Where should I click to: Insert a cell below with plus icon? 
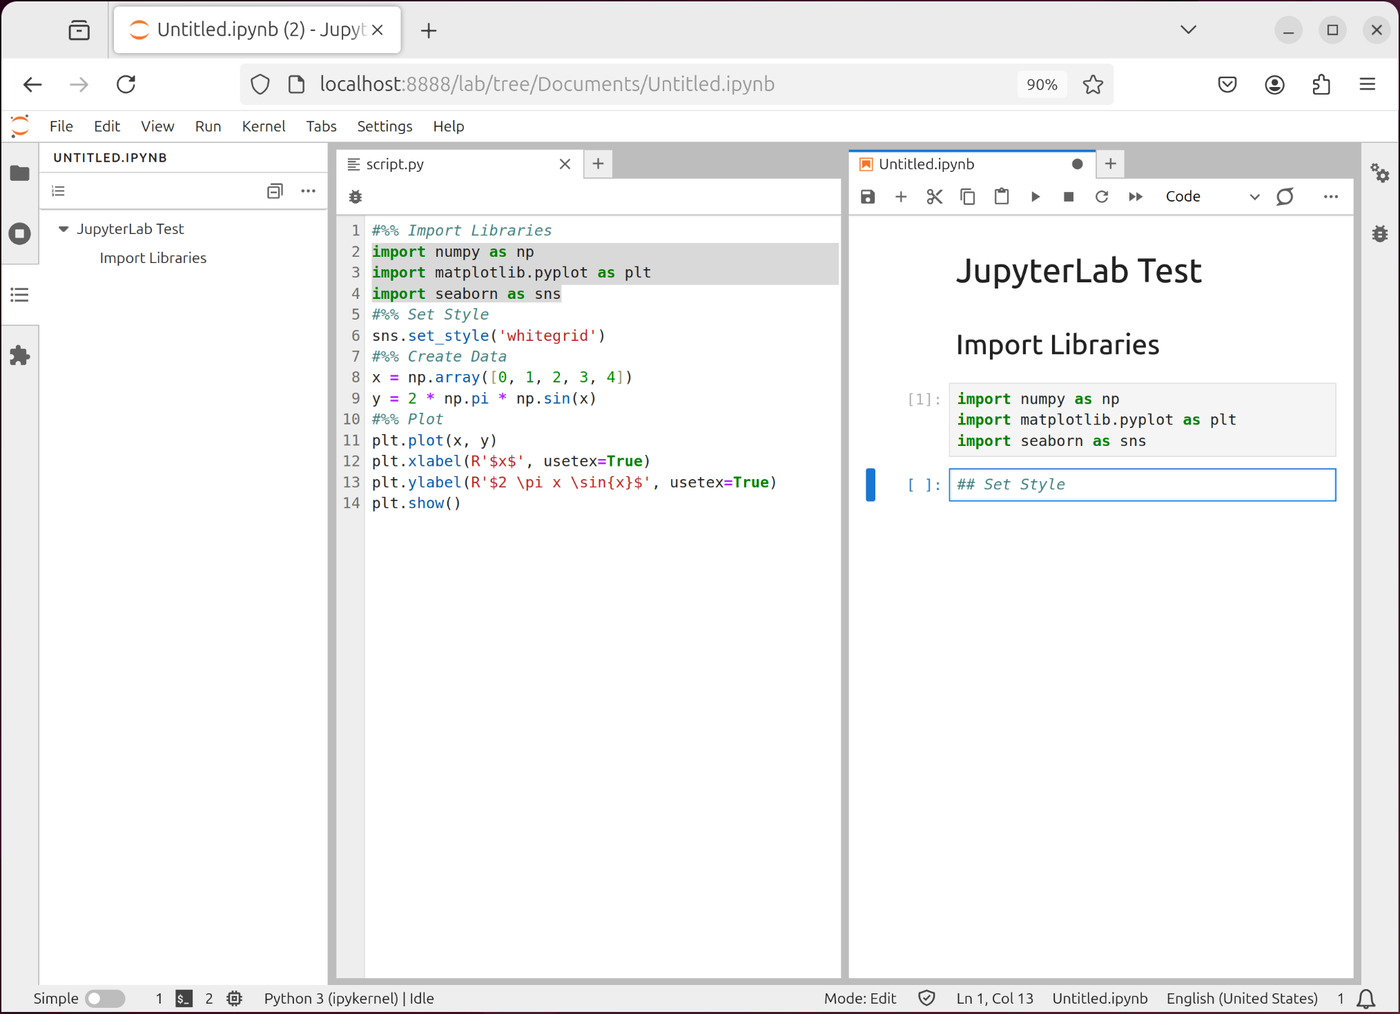[x=901, y=197]
